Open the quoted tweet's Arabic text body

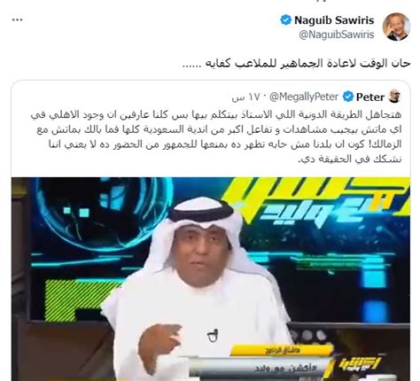216,137
